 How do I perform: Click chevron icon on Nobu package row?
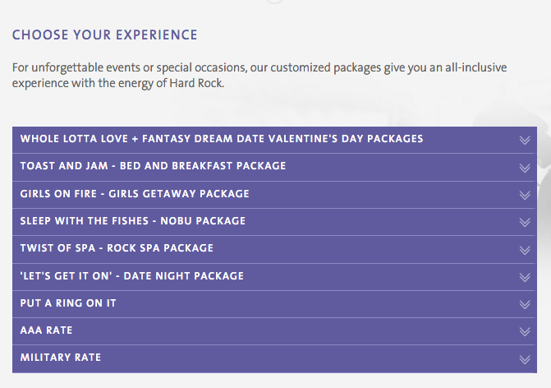pos(525,222)
